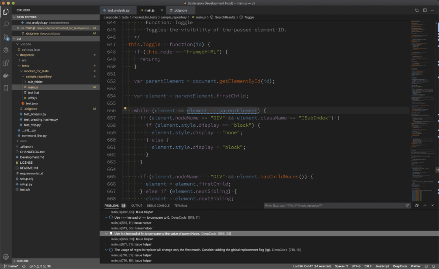439x269 pixels.
Task: Open the Search view in activity bar
Action: (6, 24)
